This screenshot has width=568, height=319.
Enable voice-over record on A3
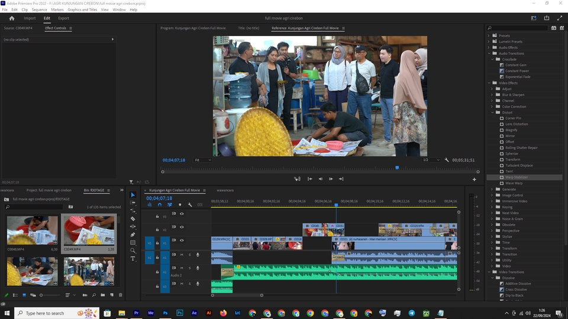tap(198, 284)
